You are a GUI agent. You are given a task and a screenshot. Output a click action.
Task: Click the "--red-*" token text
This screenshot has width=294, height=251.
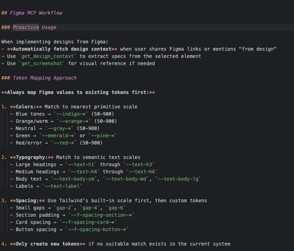[x=64, y=143]
